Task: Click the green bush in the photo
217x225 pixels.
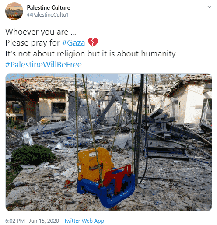Action: pos(33,155)
